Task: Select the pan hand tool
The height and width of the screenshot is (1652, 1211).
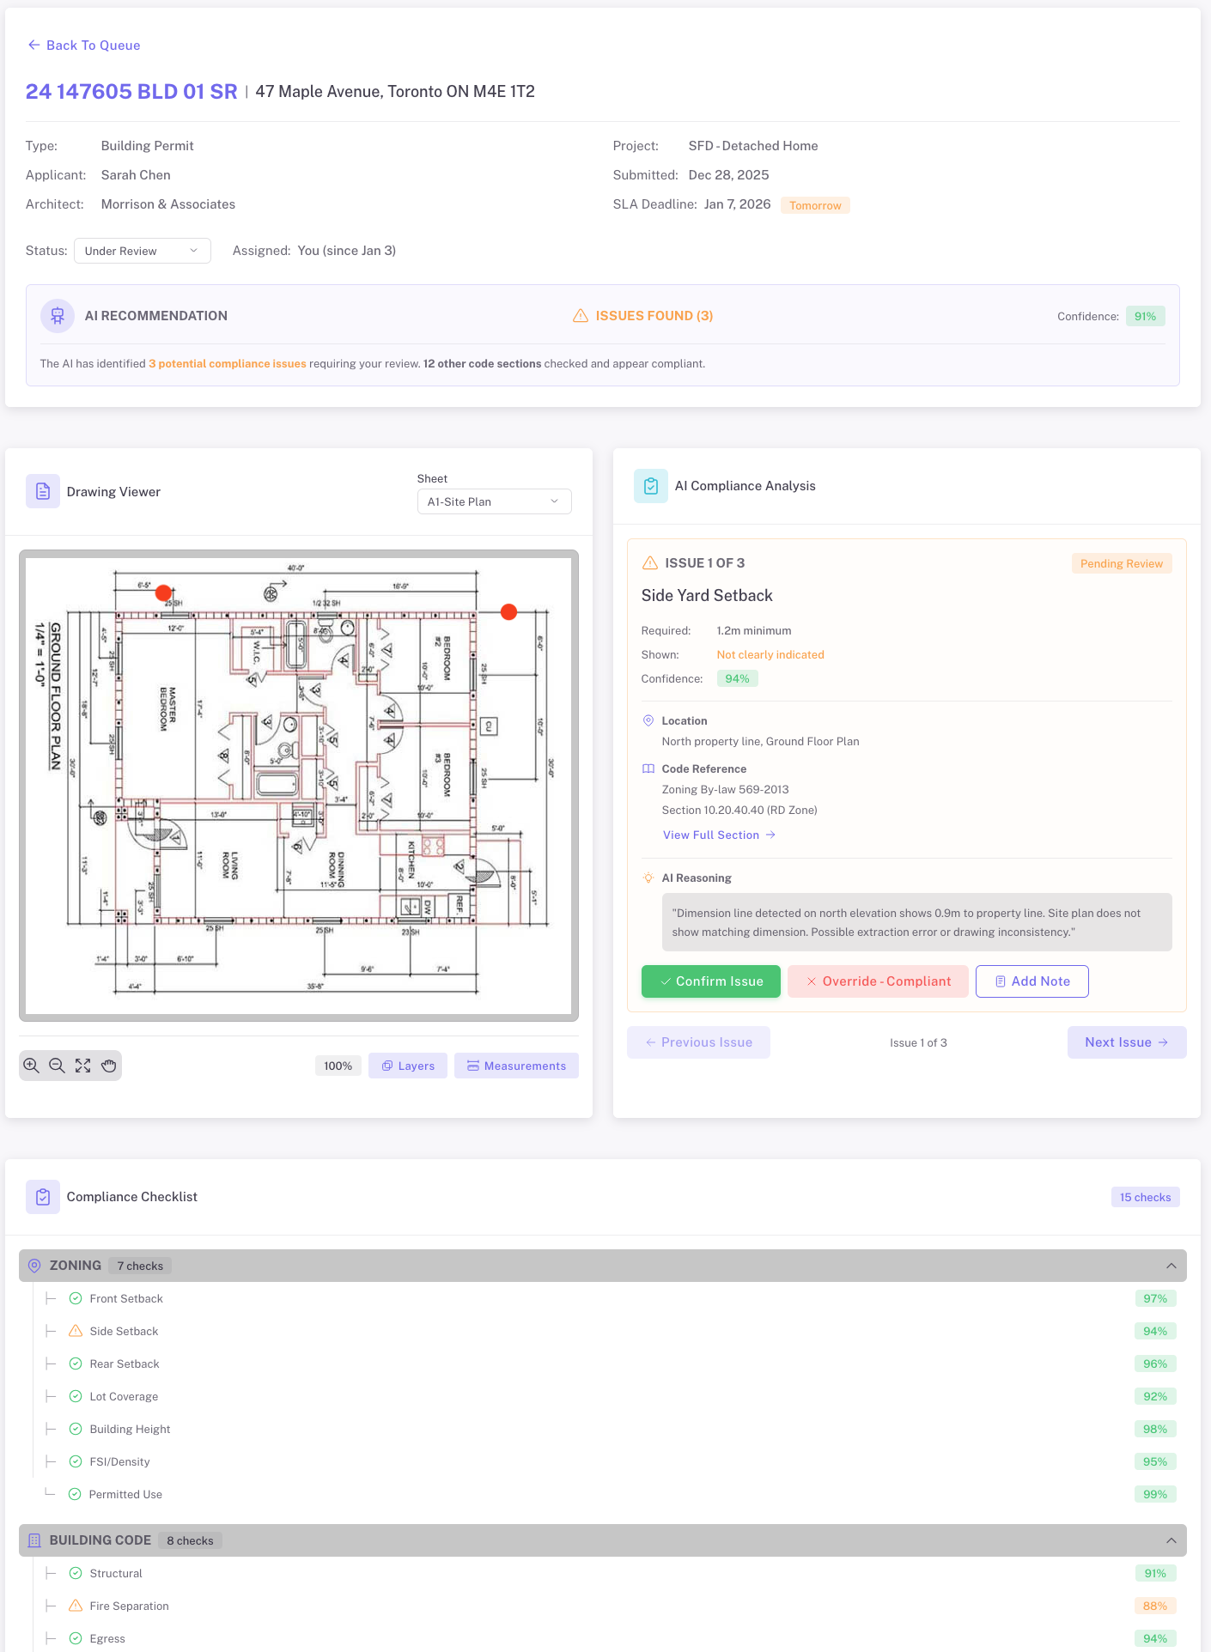Action: click(x=108, y=1066)
